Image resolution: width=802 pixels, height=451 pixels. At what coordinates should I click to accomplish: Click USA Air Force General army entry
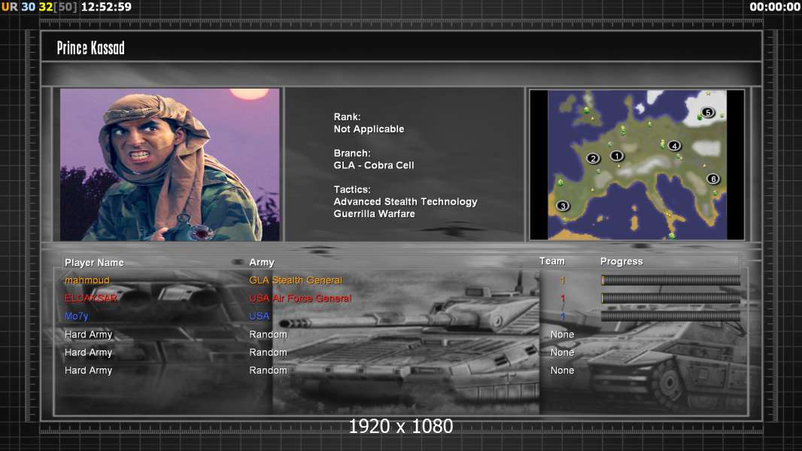(x=300, y=298)
